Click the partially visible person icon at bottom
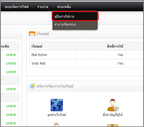This screenshot has width=144, height=127. click(57, 125)
